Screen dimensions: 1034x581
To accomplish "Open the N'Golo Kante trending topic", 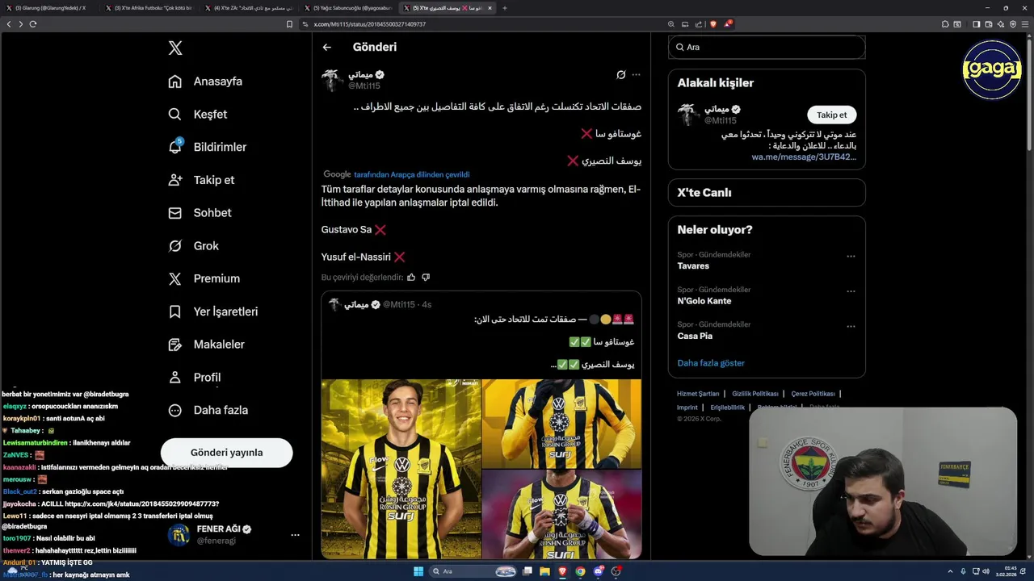I will pos(704,301).
